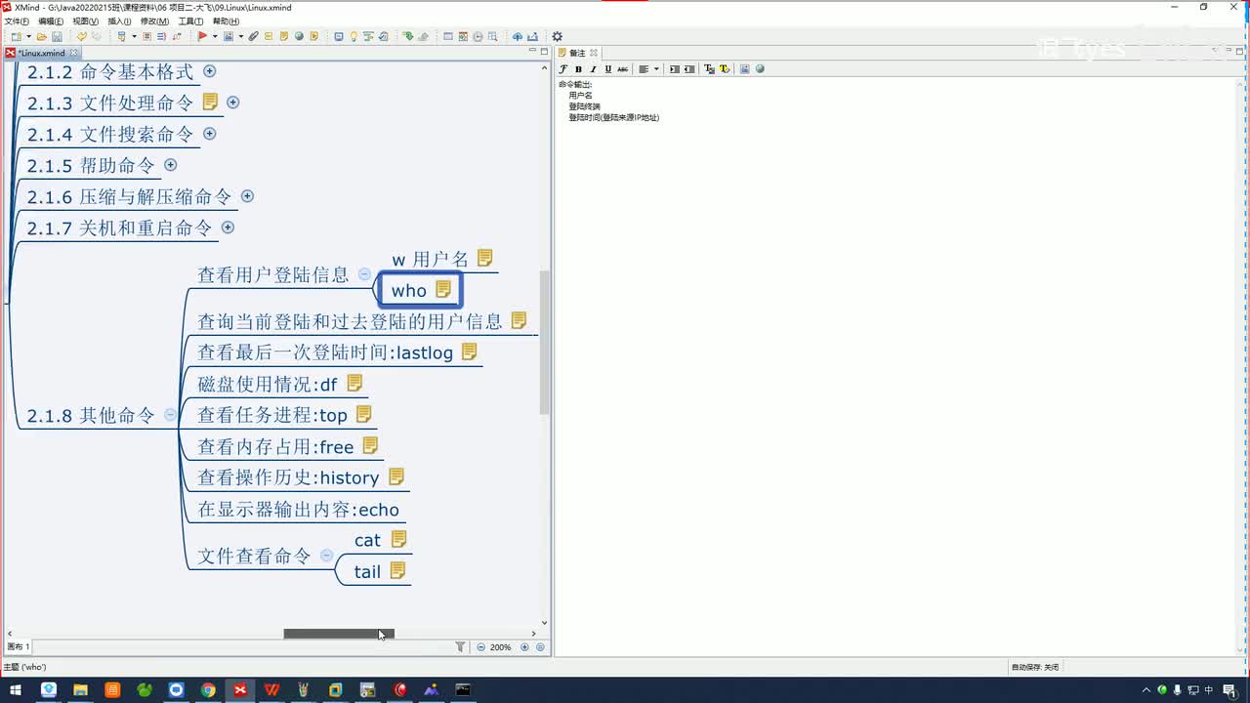Image resolution: width=1250 pixels, height=703 pixels.
Task: Insert attachment with the paperclip icon
Action: click(253, 37)
